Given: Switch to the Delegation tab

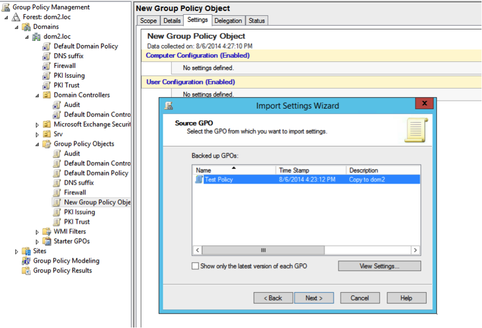Looking at the screenshot, I should (x=228, y=20).
